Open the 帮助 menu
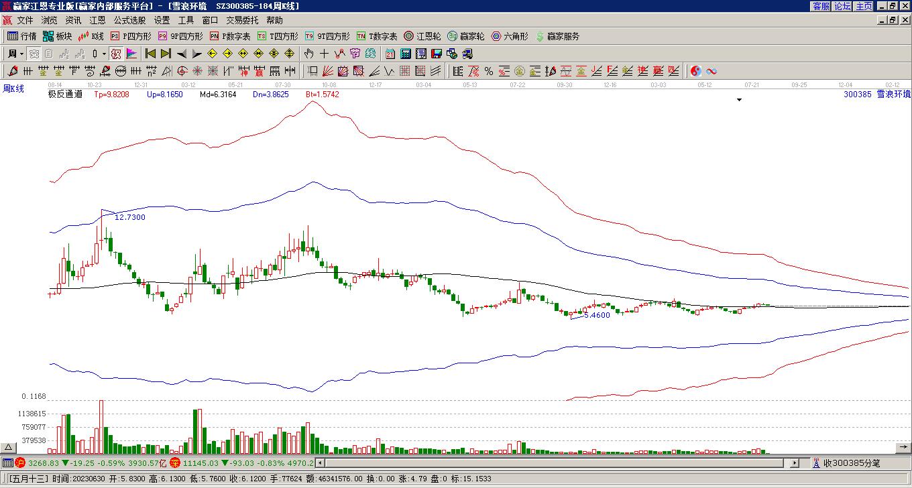The width and height of the screenshot is (912, 488). point(274,21)
